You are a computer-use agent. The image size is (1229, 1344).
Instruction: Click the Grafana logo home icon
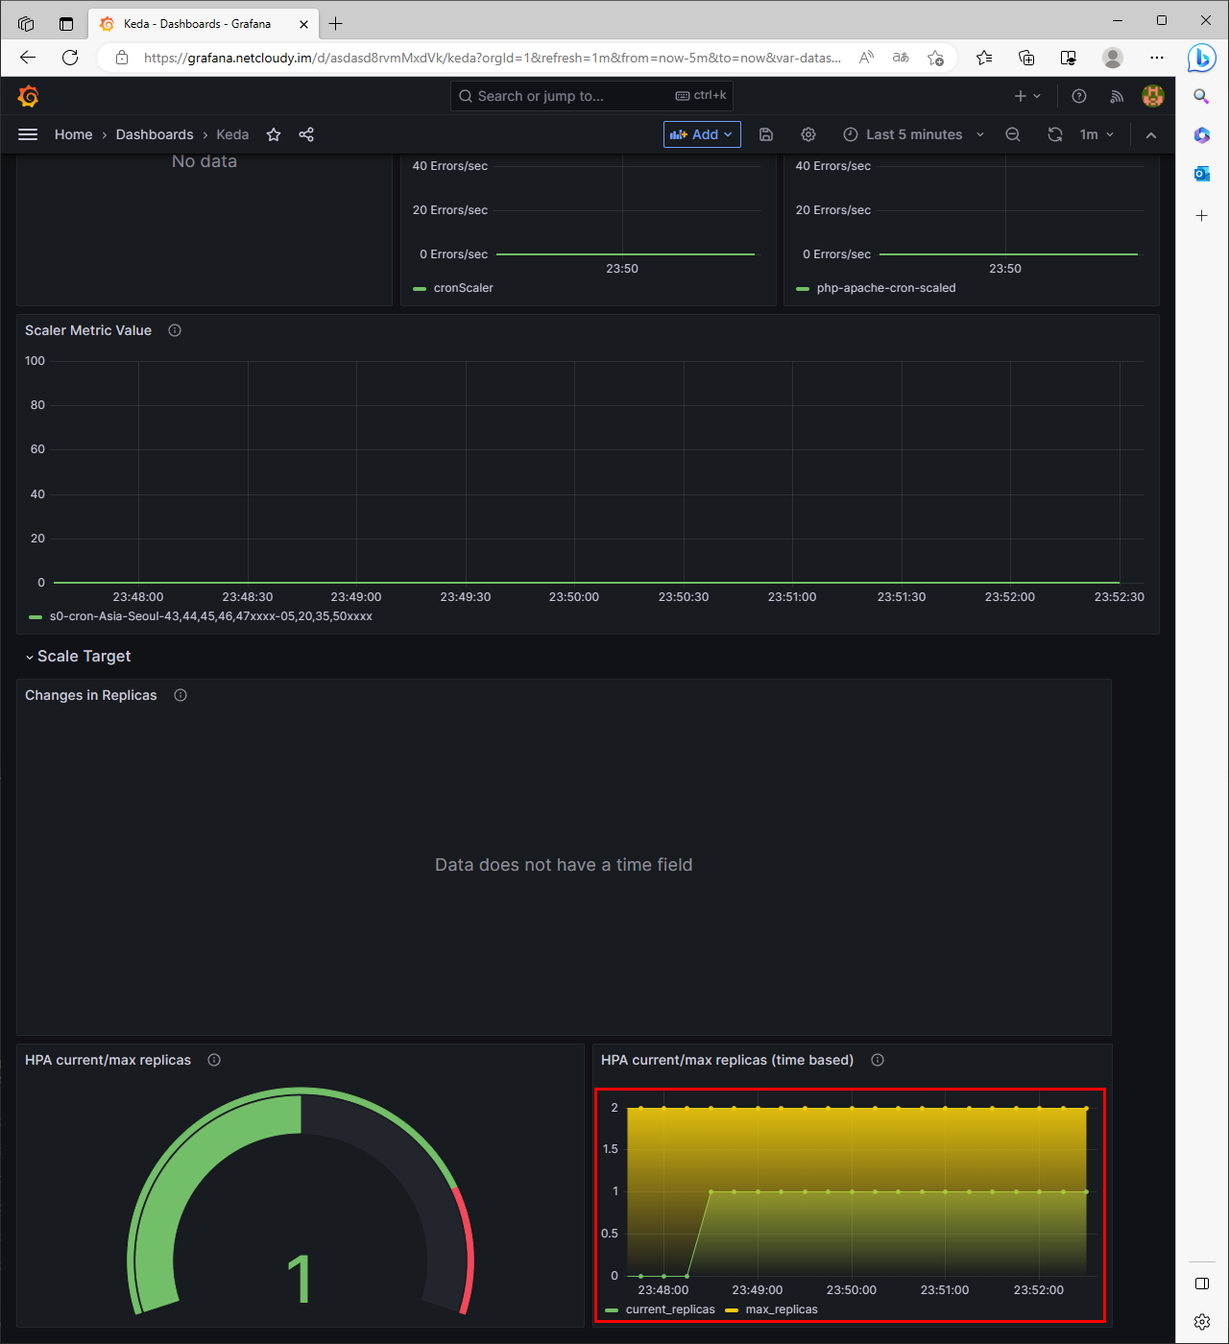(29, 96)
